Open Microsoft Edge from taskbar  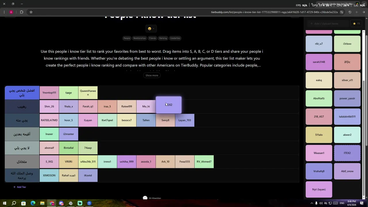point(33,203)
